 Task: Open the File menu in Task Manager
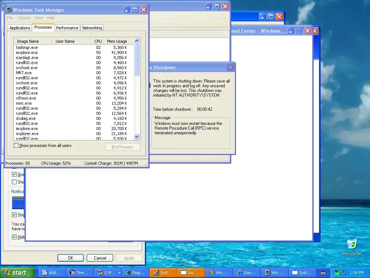click(x=10, y=18)
